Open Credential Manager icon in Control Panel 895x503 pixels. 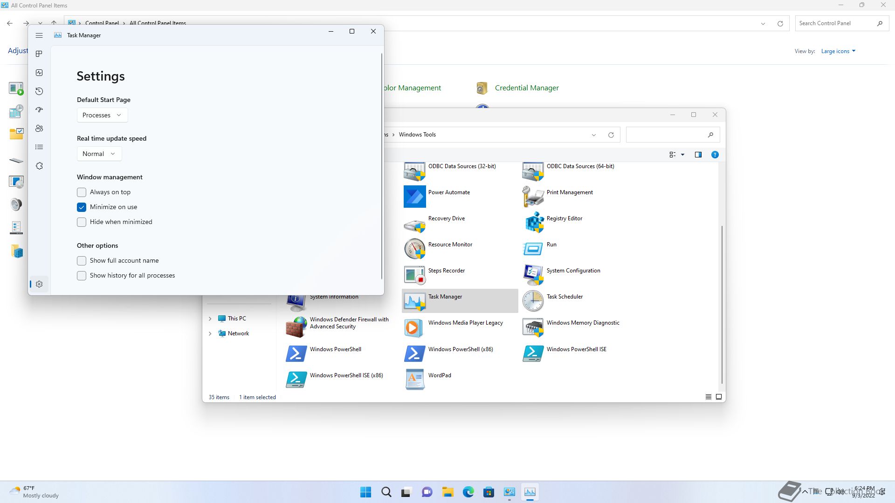[x=482, y=88]
